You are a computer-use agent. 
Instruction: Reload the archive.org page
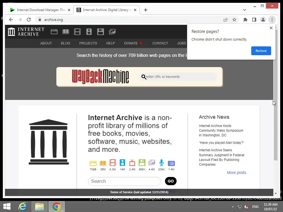point(29,20)
